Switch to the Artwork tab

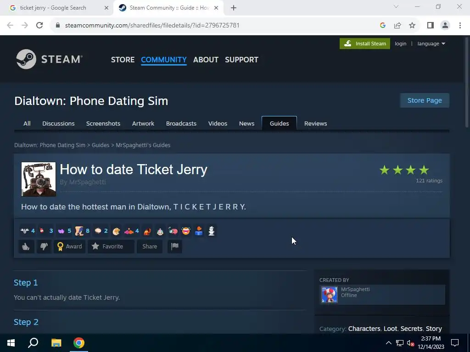(143, 123)
